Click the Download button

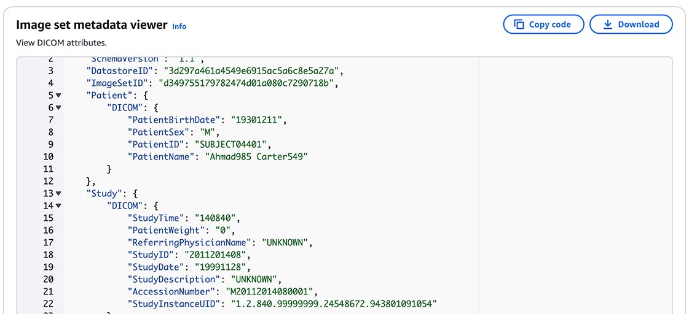[x=631, y=24]
